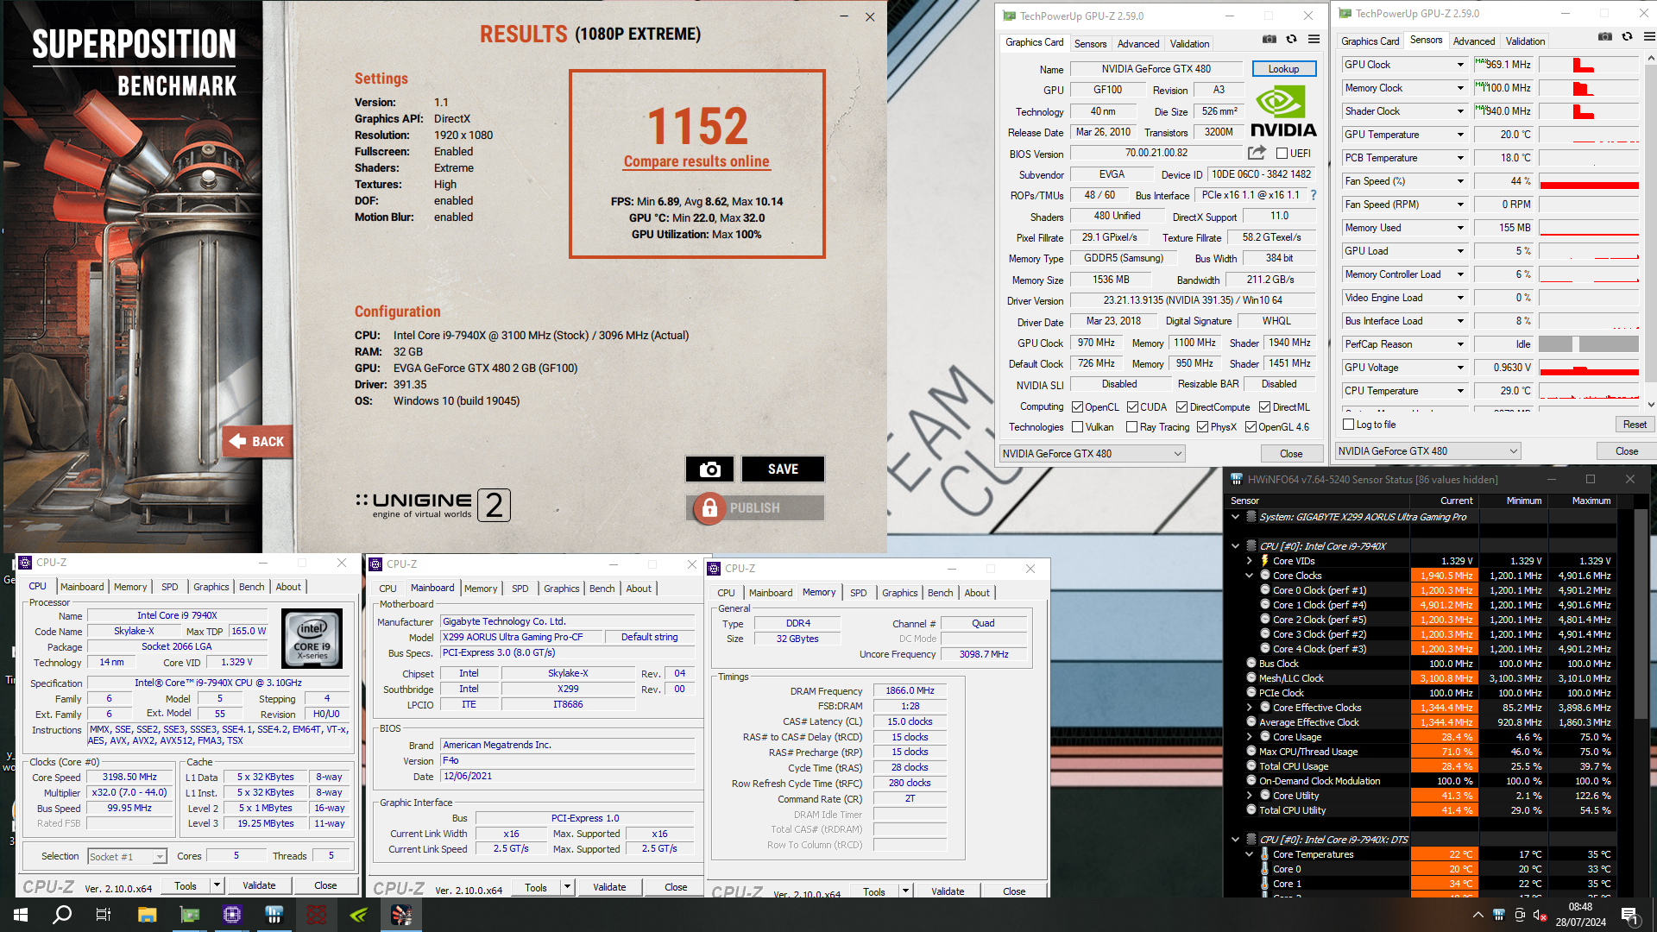Open hamburger menu in left GPU-Z window
1657x932 pixels.
tap(1314, 39)
